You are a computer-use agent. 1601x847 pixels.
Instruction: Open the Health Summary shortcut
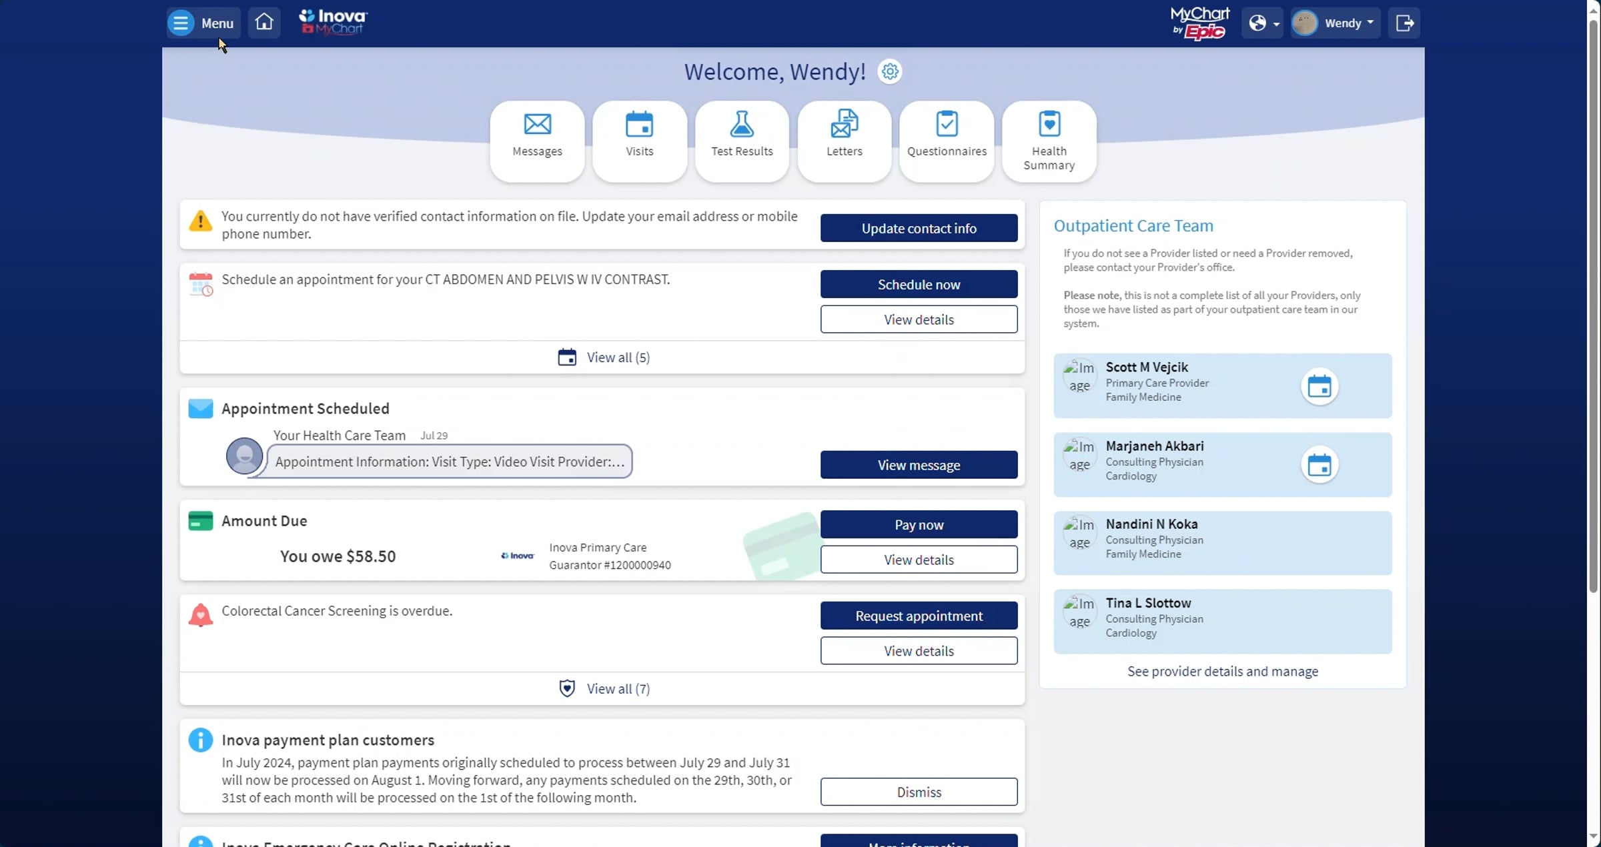1049,141
